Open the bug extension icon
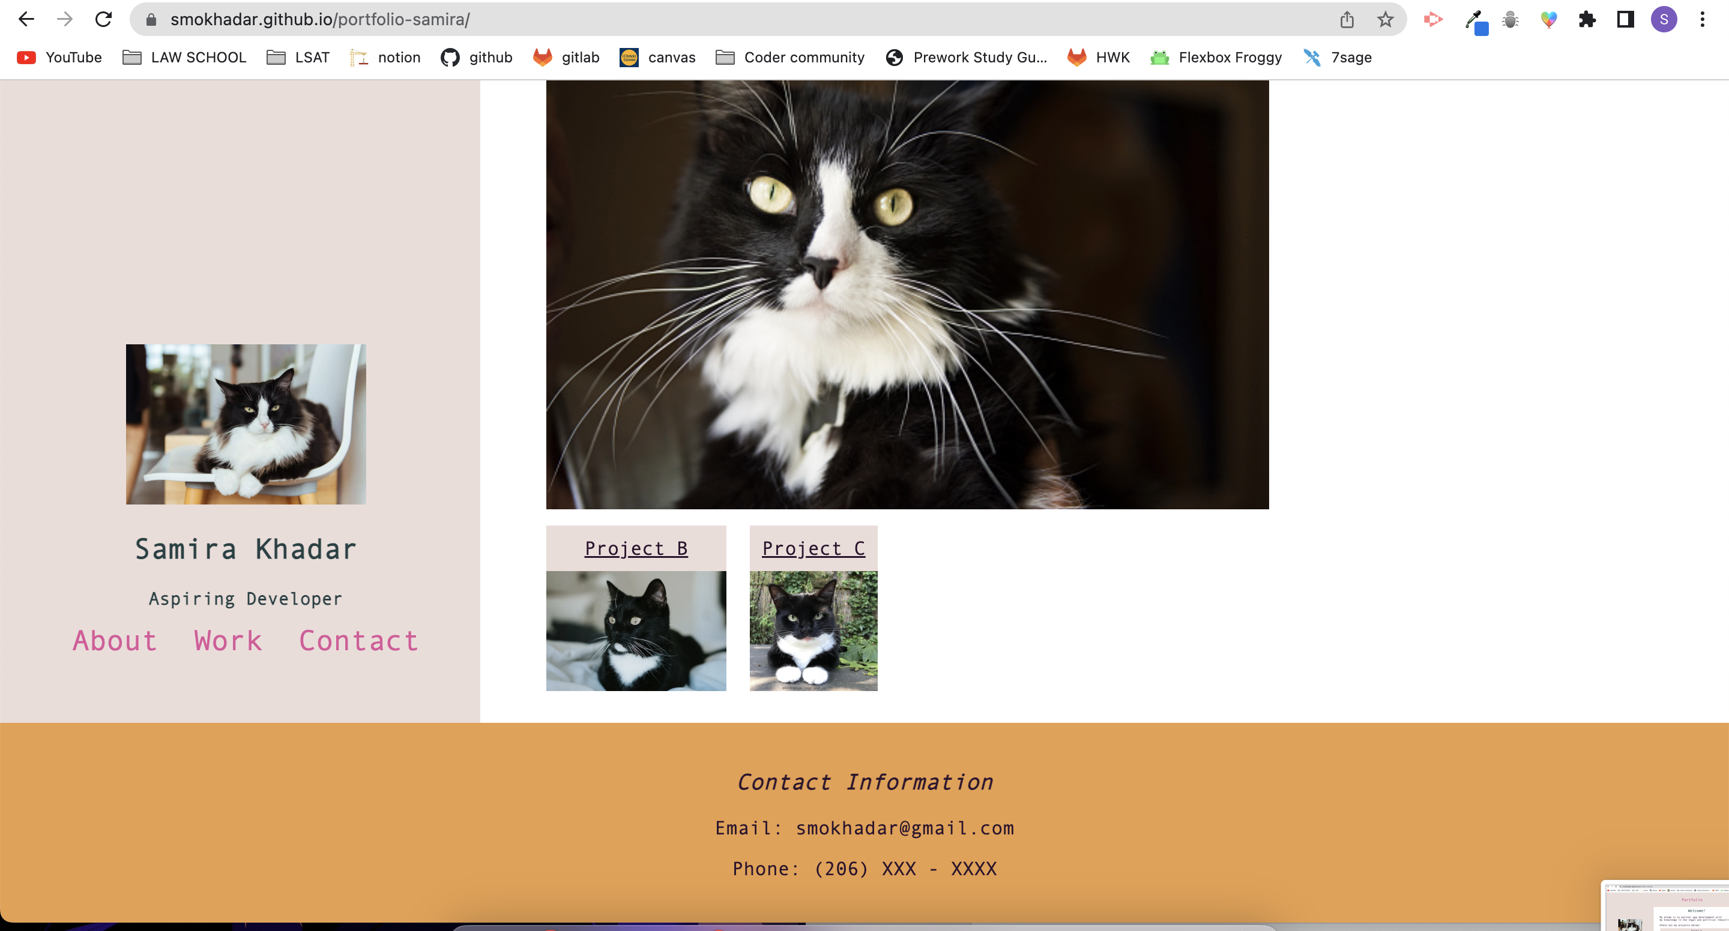The height and width of the screenshot is (931, 1729). point(1510,19)
